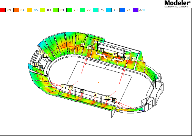The height and width of the screenshot is (136, 192).
Task: Pick the purple <70 dB legend swatch
Action: click(136, 10)
